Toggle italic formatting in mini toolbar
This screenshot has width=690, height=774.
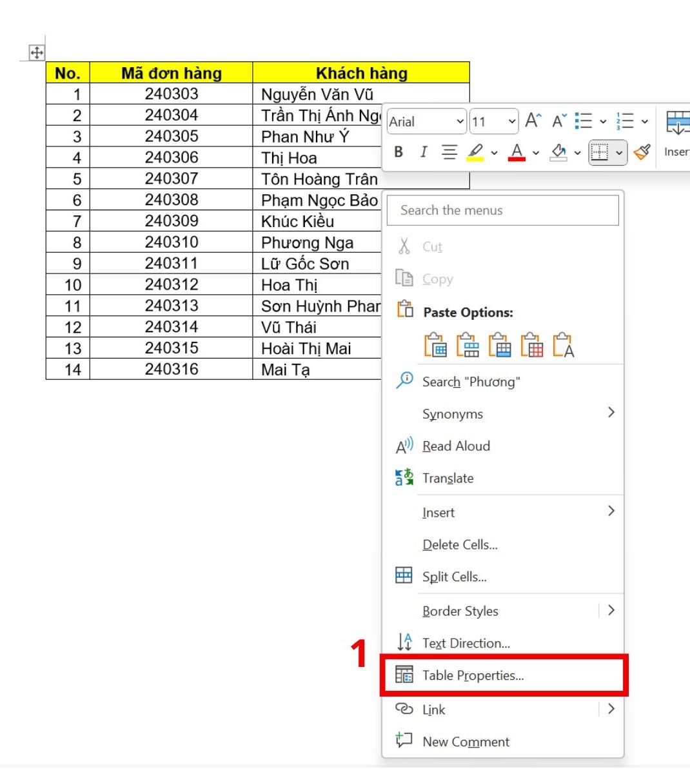pos(423,152)
